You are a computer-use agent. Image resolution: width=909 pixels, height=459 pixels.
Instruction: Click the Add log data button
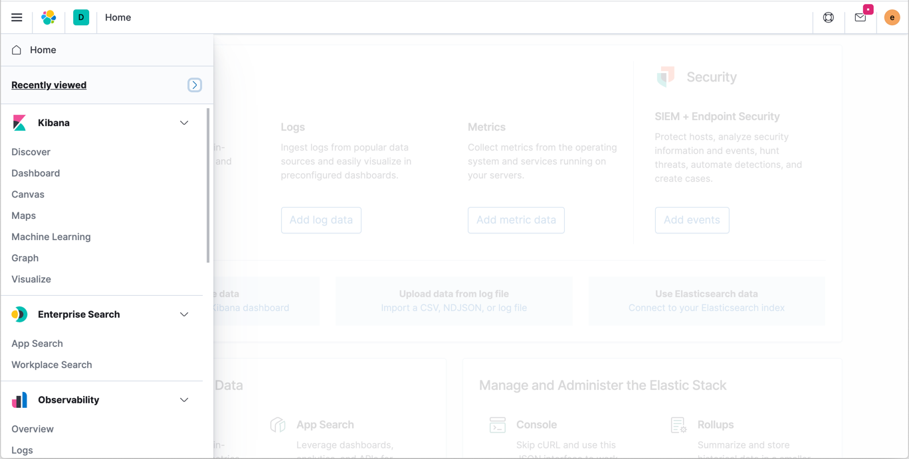(x=321, y=220)
